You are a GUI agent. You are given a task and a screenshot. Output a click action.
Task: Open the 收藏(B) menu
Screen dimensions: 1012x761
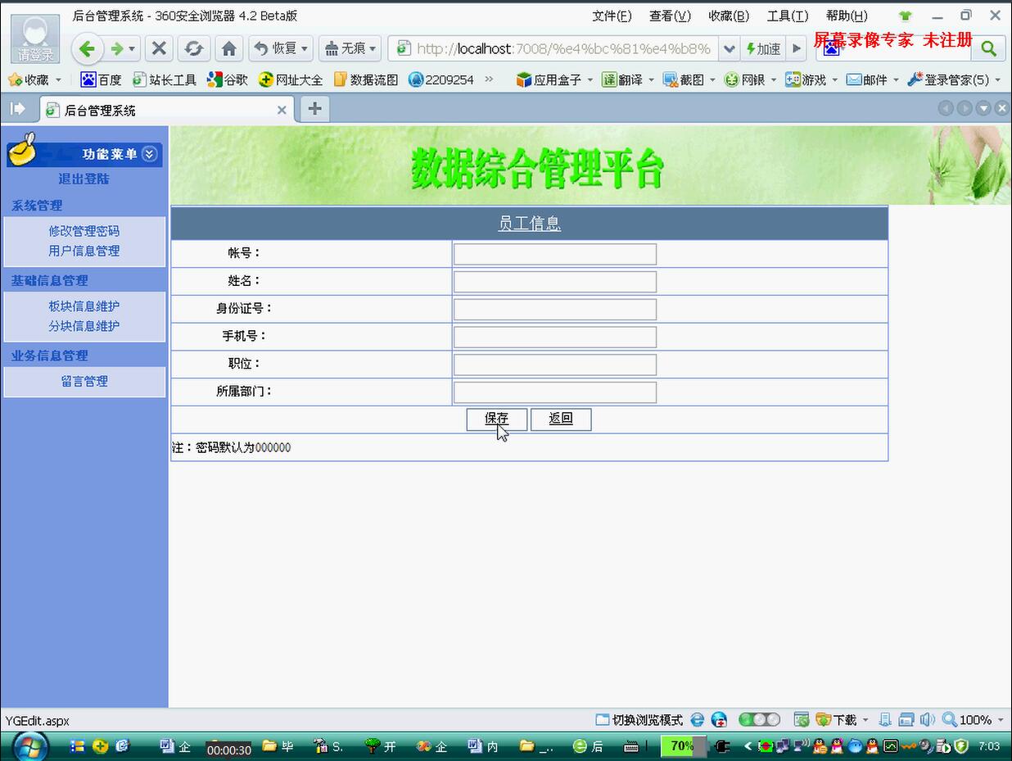pyautogui.click(x=729, y=16)
